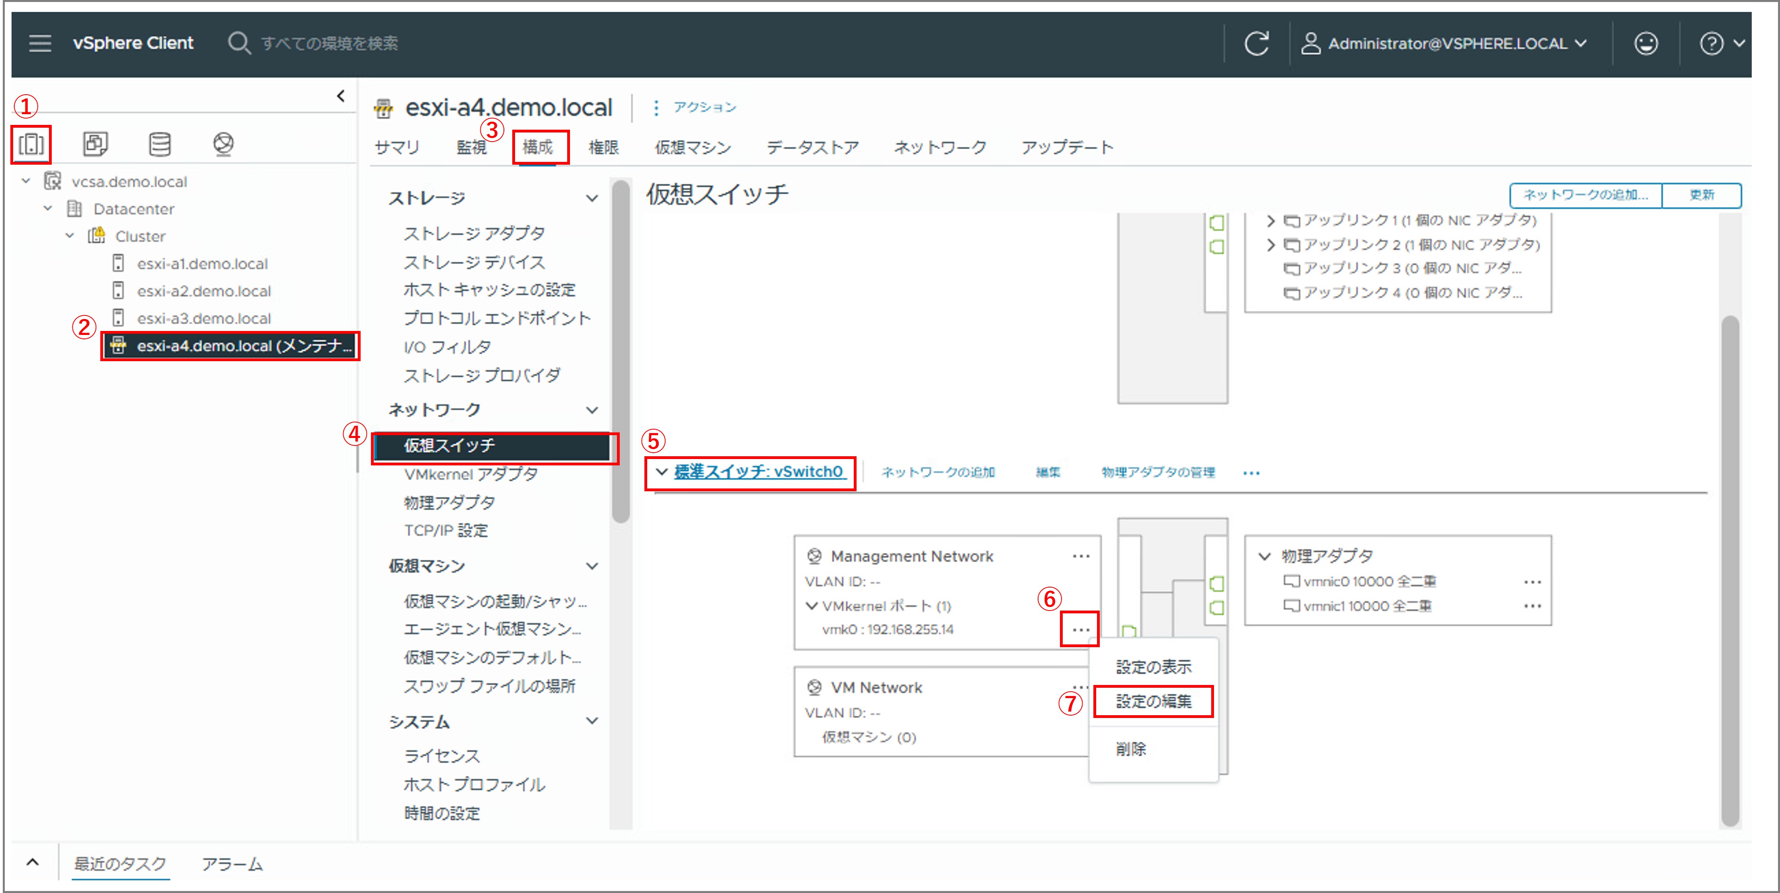Open vmnic0 ellipsis menu
The image size is (1780, 893).
pos(1532,582)
